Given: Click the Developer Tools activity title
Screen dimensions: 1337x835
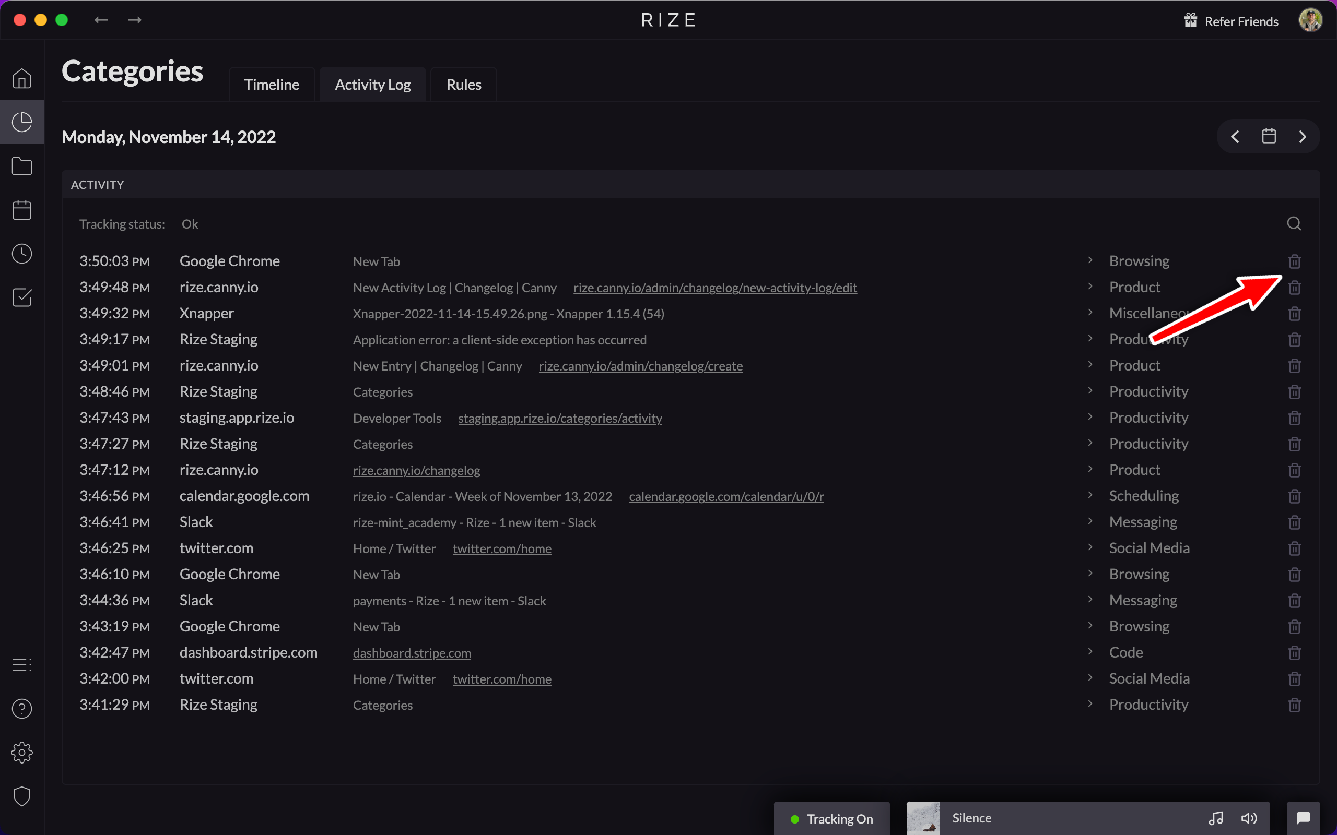Looking at the screenshot, I should (x=397, y=418).
